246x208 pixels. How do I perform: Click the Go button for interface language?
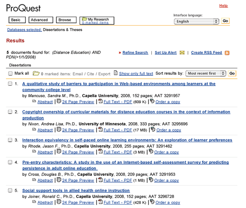click(x=225, y=21)
